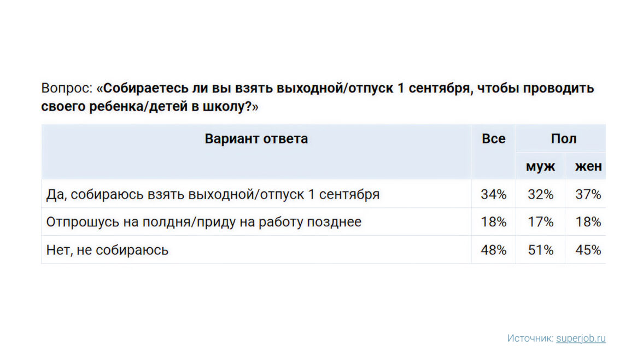The image size is (643, 362).
Task: Open the superjob.ru source link
Action: [581, 338]
